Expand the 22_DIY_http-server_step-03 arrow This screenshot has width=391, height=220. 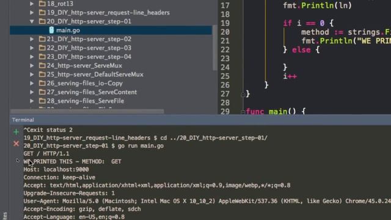coord(32,48)
